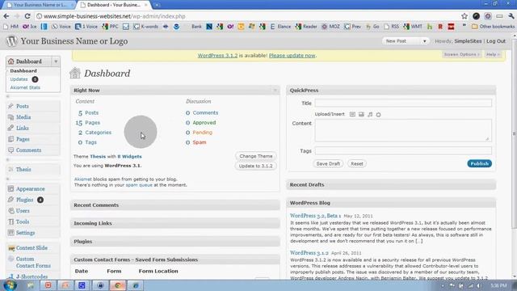This screenshot has height=291, width=517.
Task: Click the Add Media upload icon
Action: click(379, 115)
